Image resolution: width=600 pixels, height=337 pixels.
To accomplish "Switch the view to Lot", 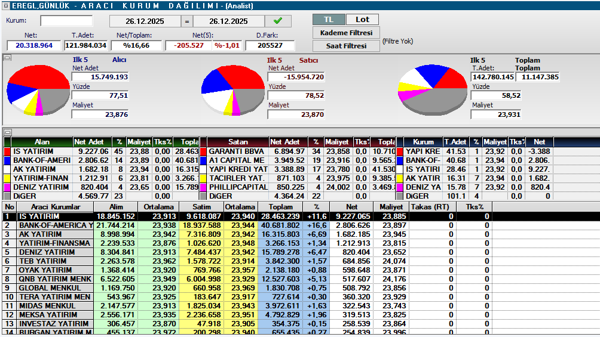I will pos(362,20).
